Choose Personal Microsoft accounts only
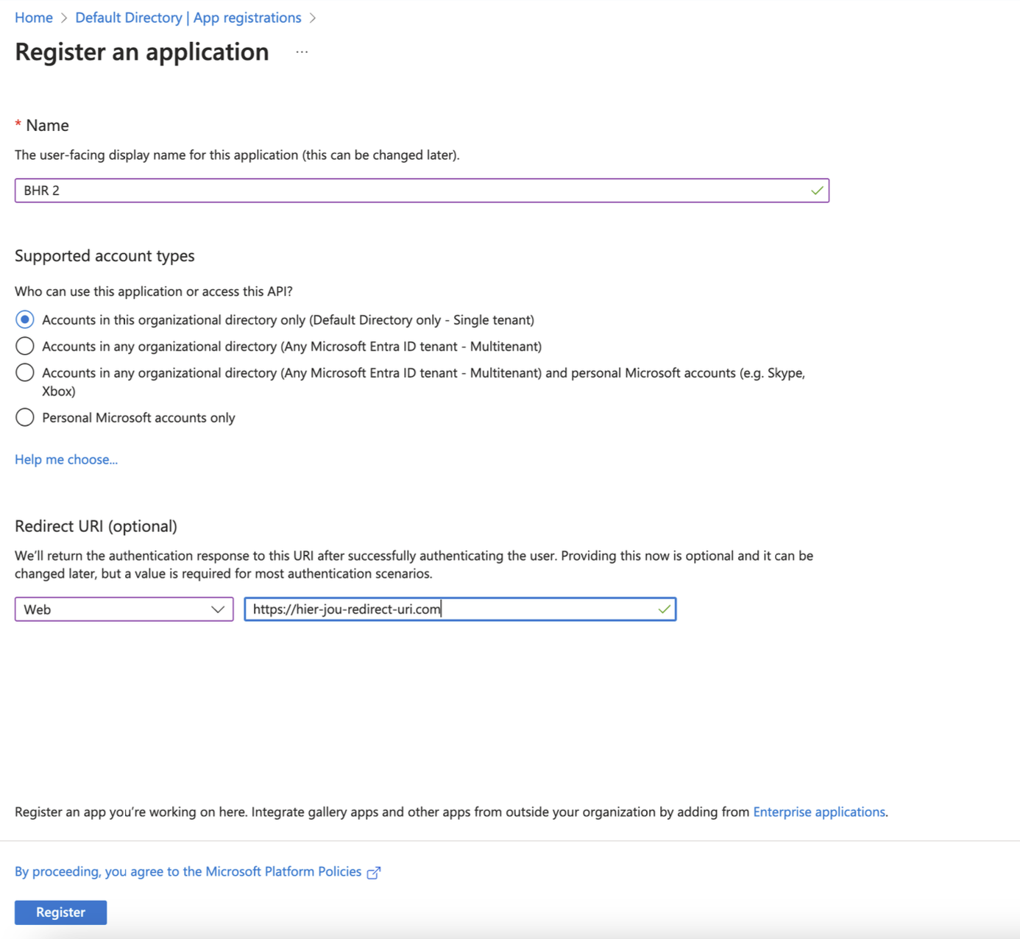This screenshot has height=939, width=1020. pos(25,418)
